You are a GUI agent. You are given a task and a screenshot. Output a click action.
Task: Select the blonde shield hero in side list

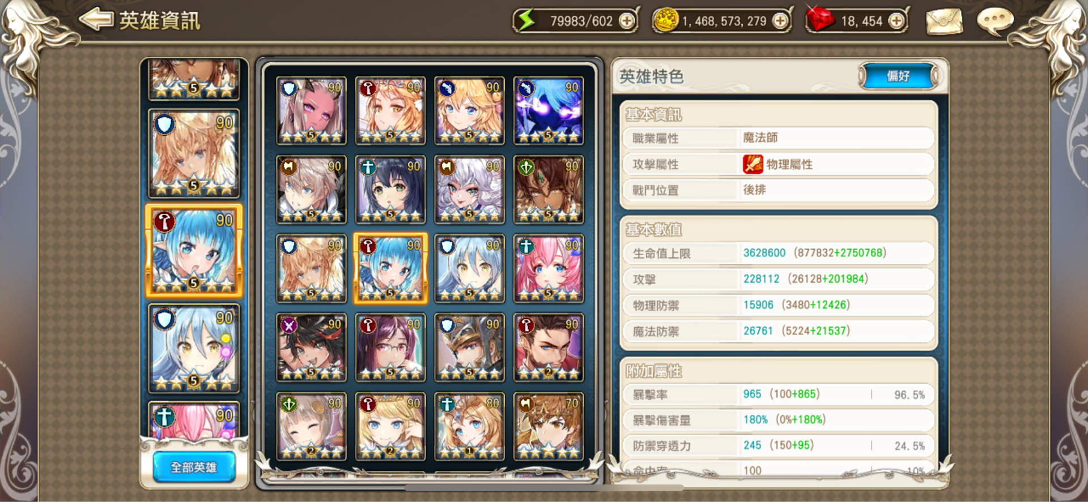pyautogui.click(x=194, y=153)
